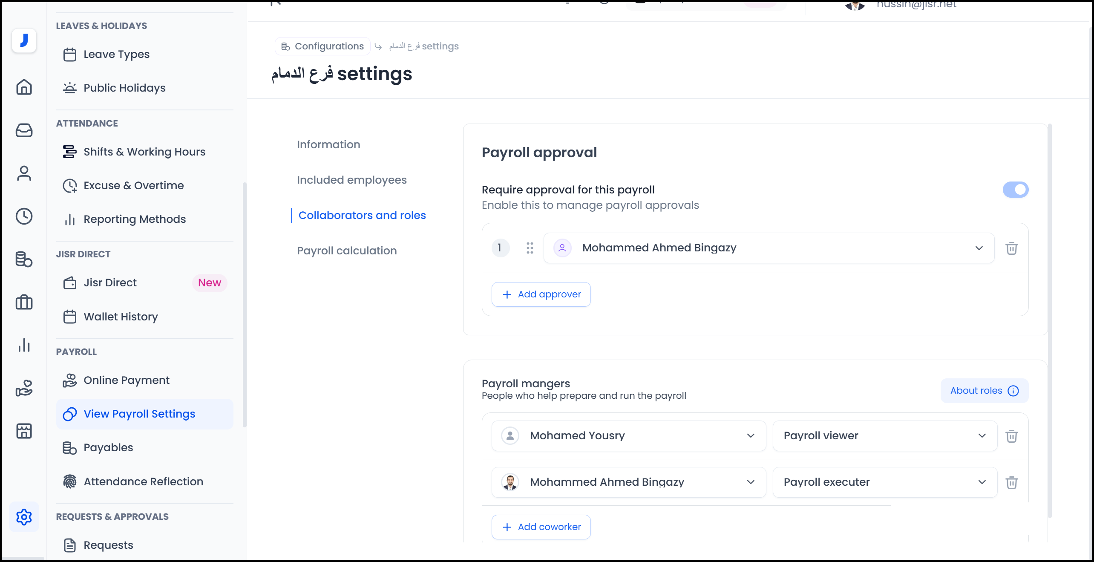Image resolution: width=1094 pixels, height=562 pixels.
Task: Open the inbox icon in left rail
Action: (24, 130)
